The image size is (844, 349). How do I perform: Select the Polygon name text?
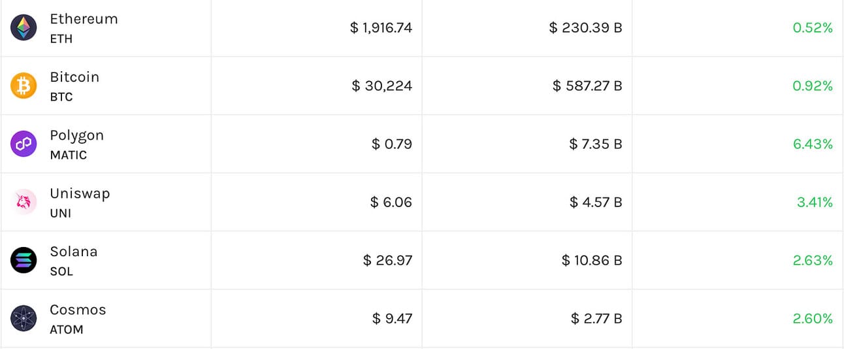click(x=76, y=135)
